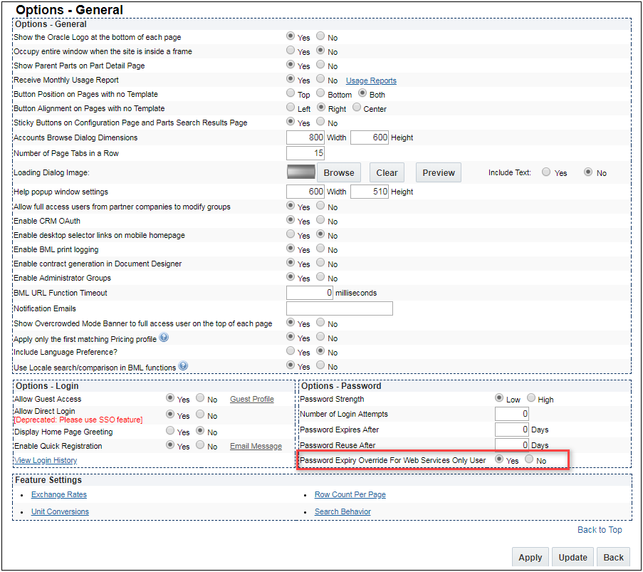Select No for Enable Quick Registration
The height and width of the screenshot is (572, 643).
pyautogui.click(x=200, y=444)
